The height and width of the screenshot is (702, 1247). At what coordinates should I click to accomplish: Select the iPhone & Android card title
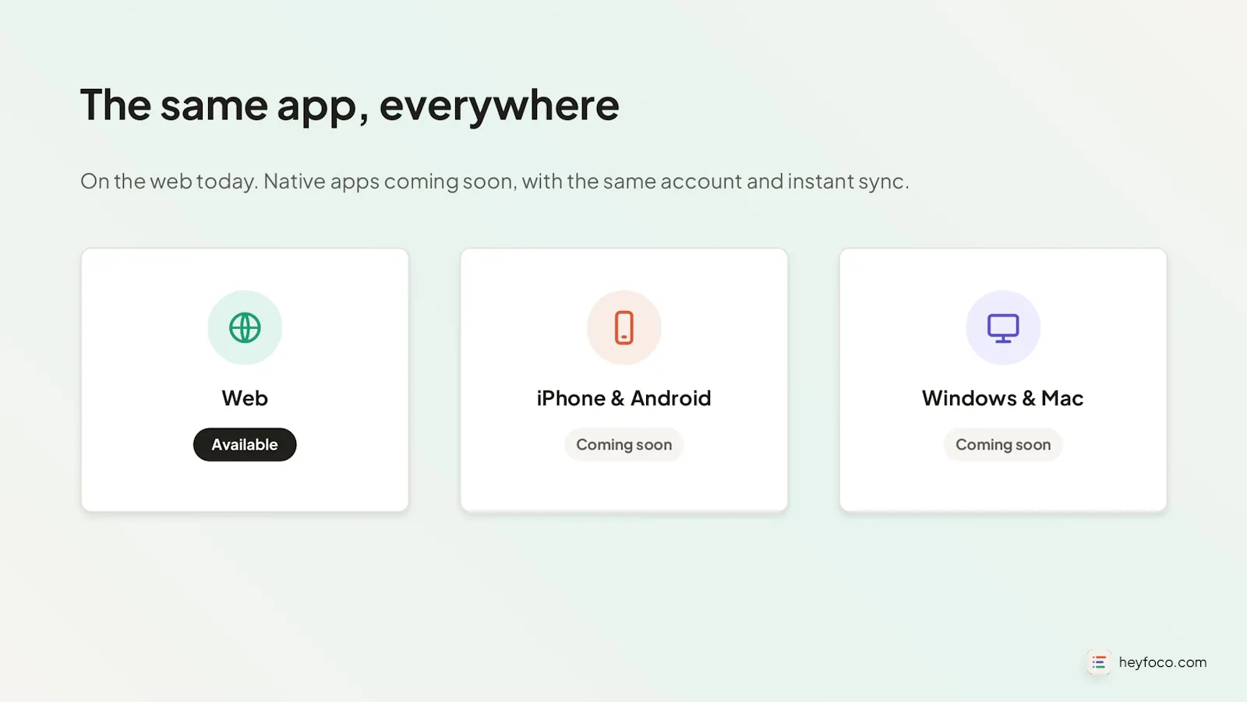click(623, 398)
